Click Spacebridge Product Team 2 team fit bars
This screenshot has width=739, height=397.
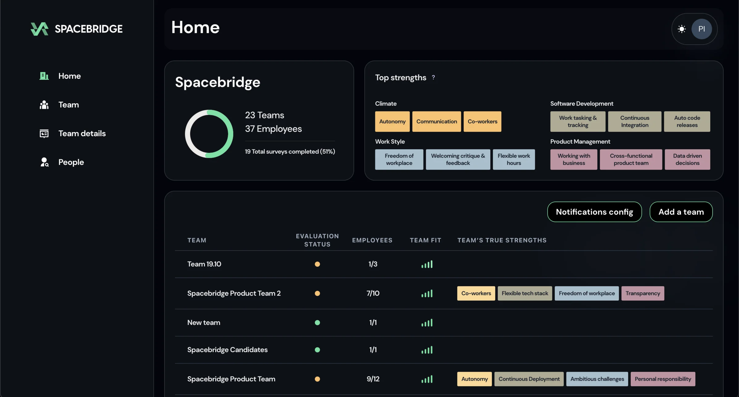tap(427, 293)
